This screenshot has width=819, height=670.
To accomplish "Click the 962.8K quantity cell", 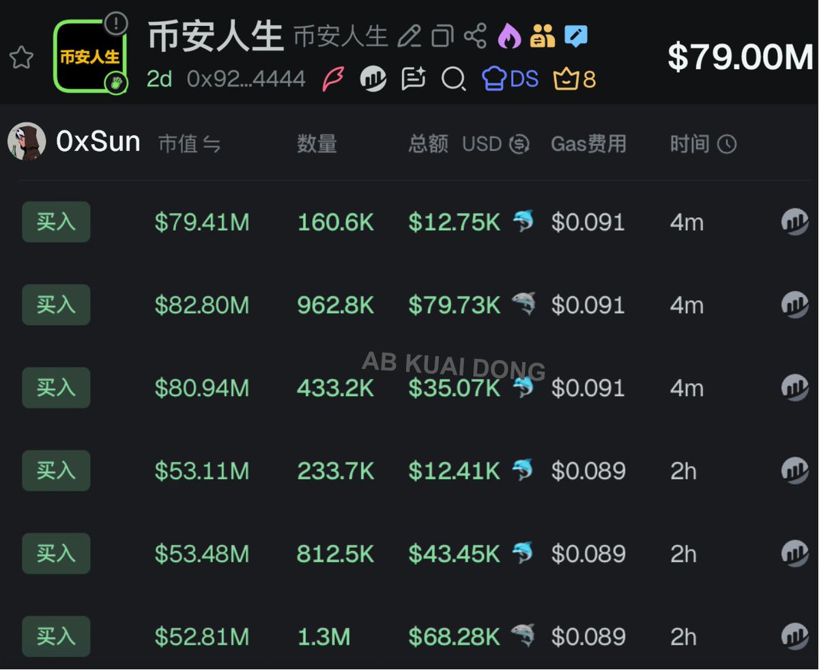I will [x=336, y=305].
